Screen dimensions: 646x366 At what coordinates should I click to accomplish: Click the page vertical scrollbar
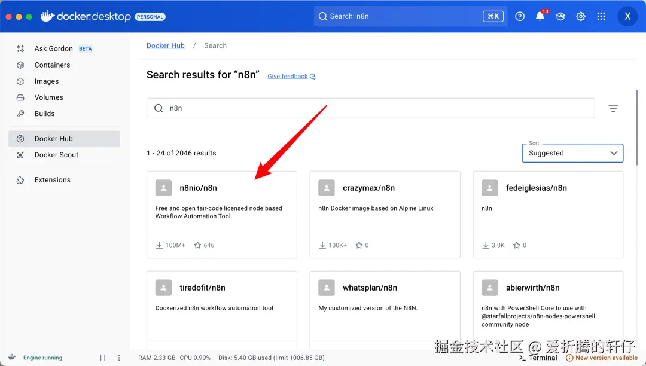click(636, 127)
